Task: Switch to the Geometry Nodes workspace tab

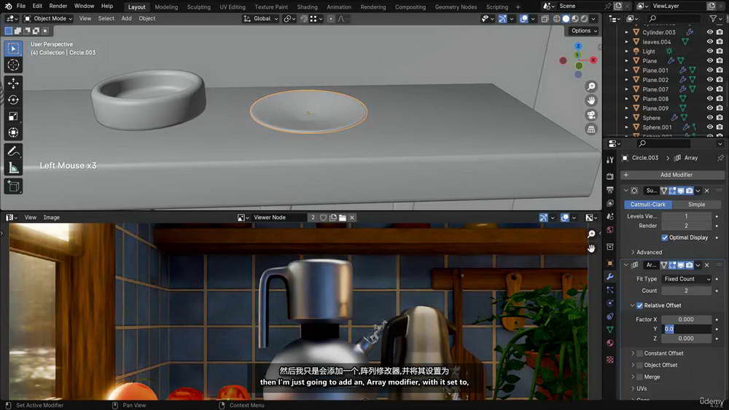Action: [x=456, y=7]
